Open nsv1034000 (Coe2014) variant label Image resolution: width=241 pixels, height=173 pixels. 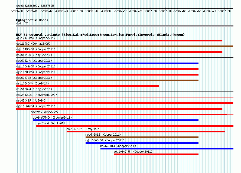point(32,83)
